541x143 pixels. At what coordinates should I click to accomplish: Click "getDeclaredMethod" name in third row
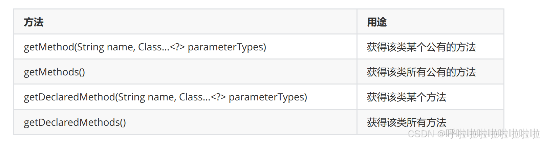coord(69,97)
